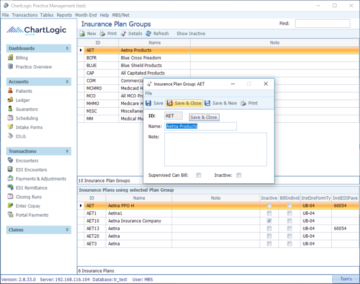360x284 pixels.
Task: Toggle BillIndivid checkbox for AET1 row
Action: (x=290, y=213)
